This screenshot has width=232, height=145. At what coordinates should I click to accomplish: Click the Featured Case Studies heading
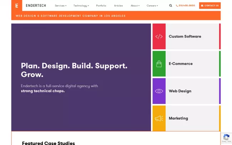click(49, 143)
